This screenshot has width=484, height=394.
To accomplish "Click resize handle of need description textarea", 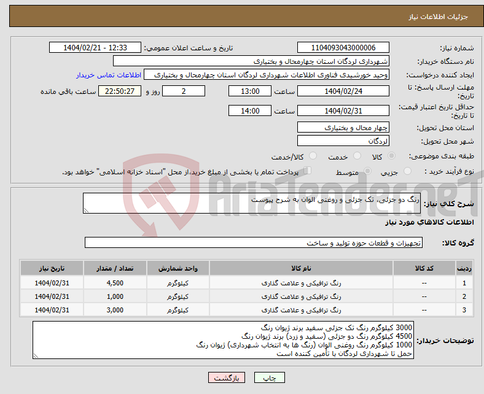I will tap(86, 211).
